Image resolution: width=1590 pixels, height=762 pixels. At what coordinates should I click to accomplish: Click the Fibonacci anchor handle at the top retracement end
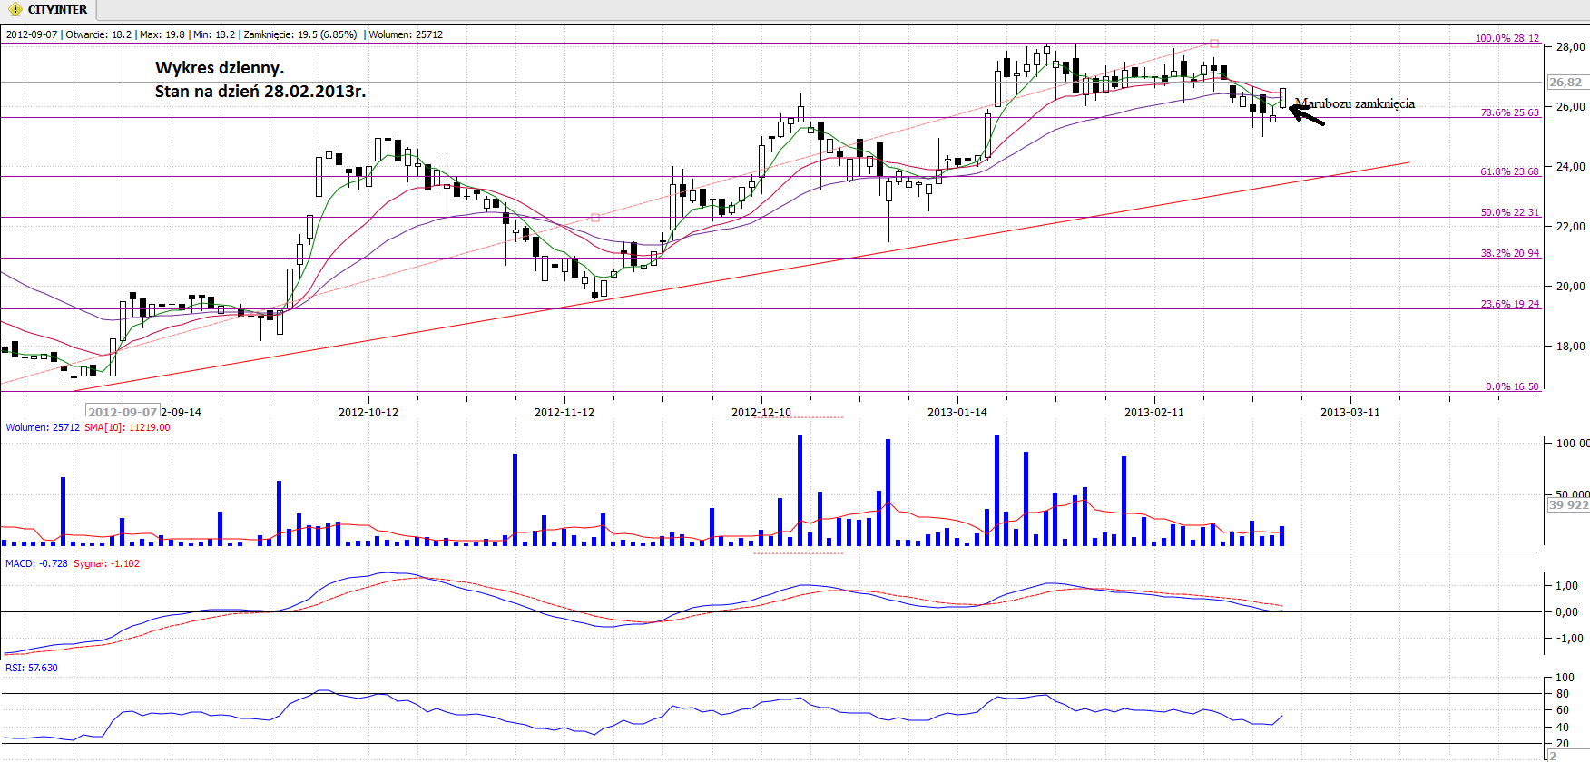coord(1214,44)
